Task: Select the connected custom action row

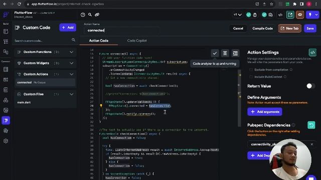Action: pyautogui.click(x=45, y=82)
